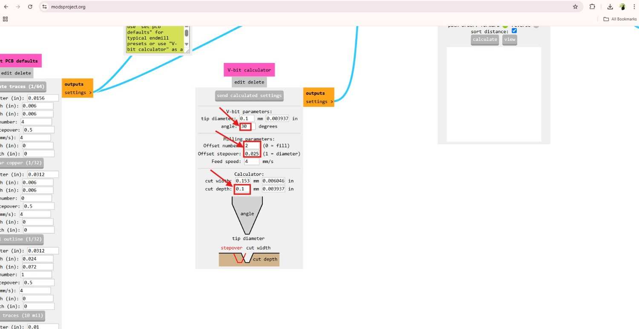Click the send calculated settings button
Viewport: 639px width, 329px height.
click(x=249, y=96)
